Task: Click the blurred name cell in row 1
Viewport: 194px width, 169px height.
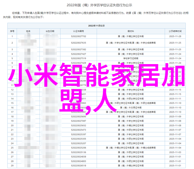Action: 29,37
